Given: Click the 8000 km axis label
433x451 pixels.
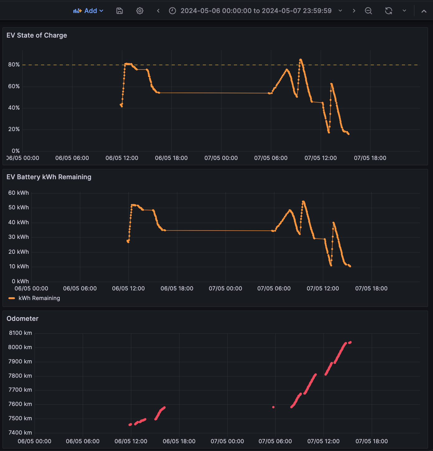Looking at the screenshot, I should pyautogui.click(x=20, y=347).
